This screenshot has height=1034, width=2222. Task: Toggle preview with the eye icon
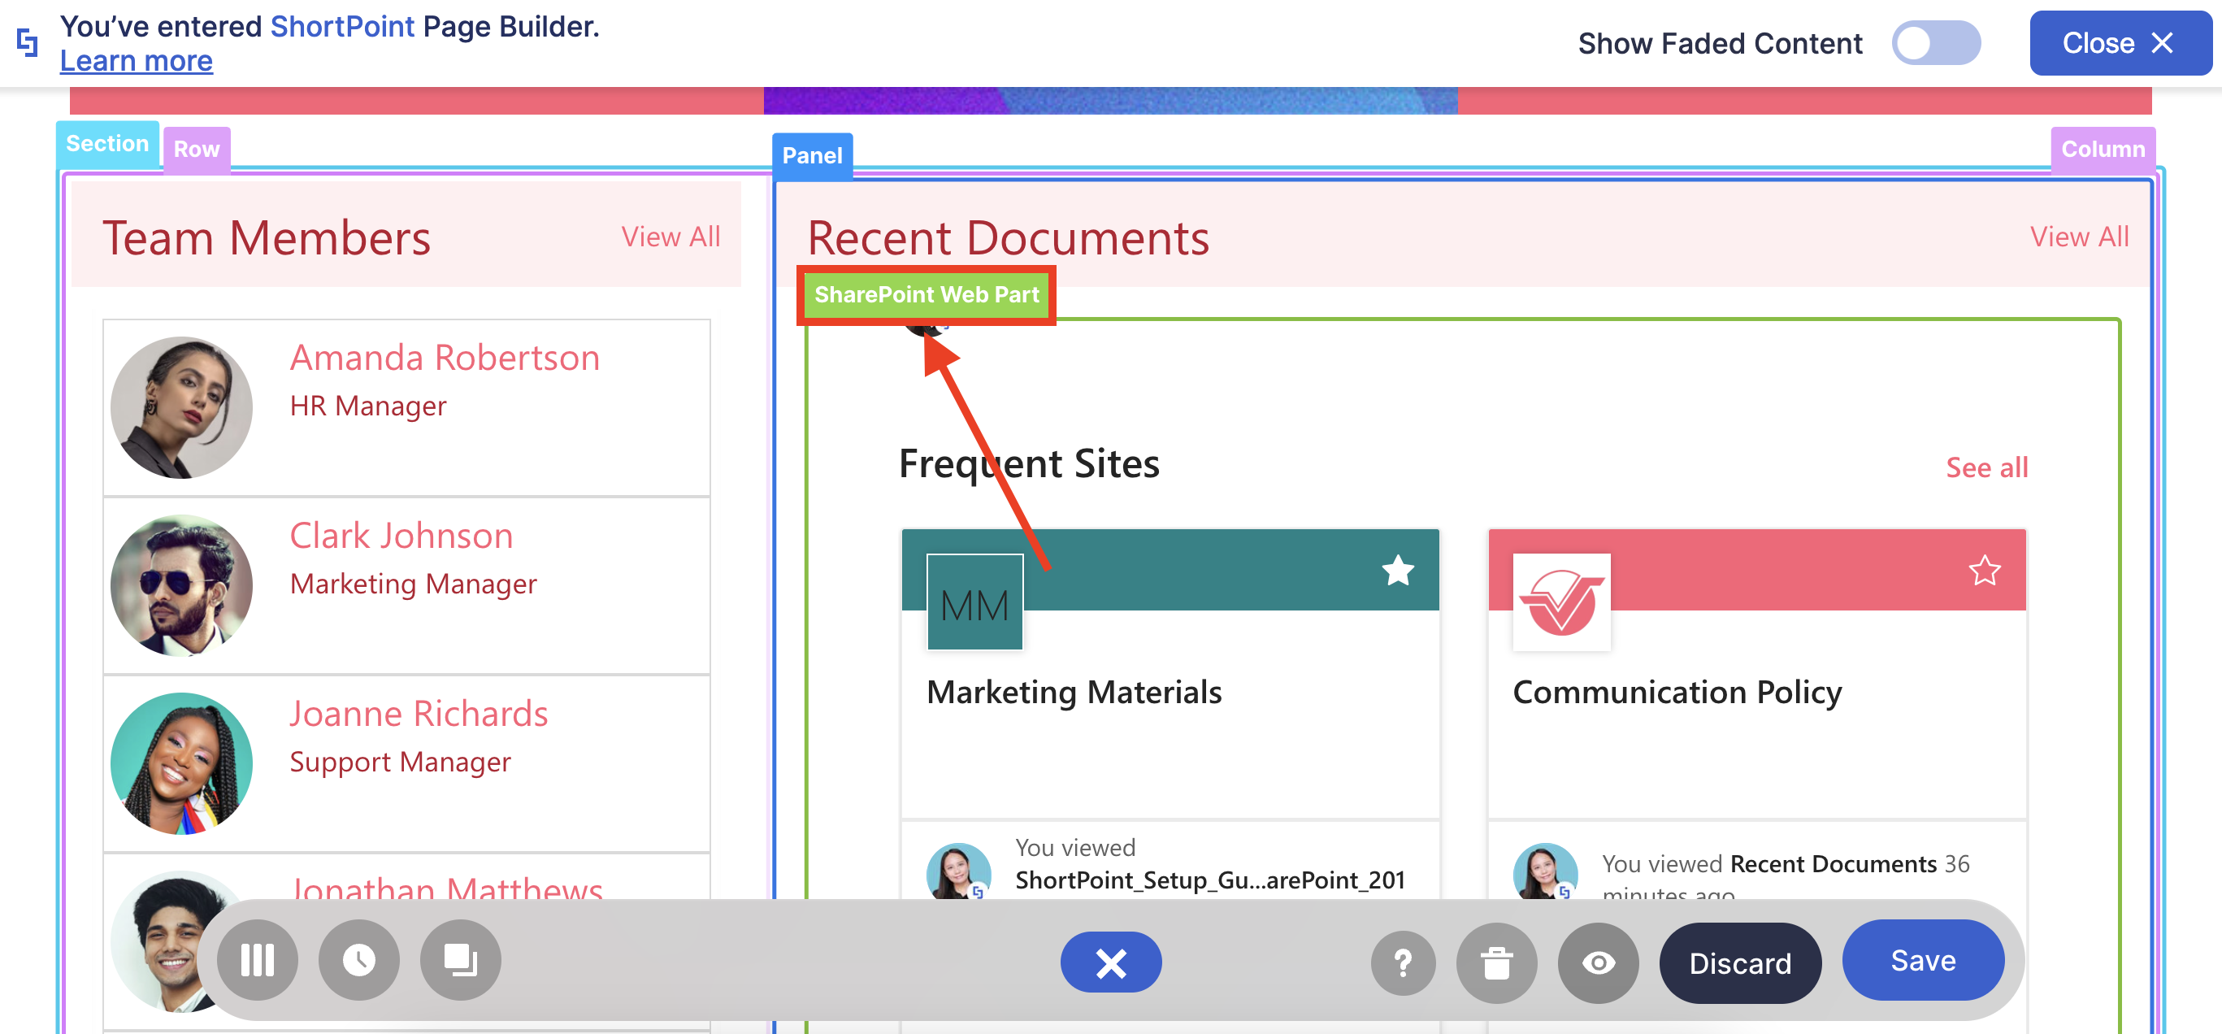[x=1598, y=962]
